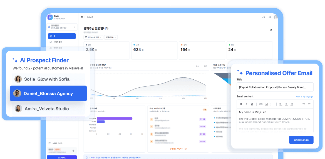Click the headset support icon

pyautogui.click(x=264, y=17)
